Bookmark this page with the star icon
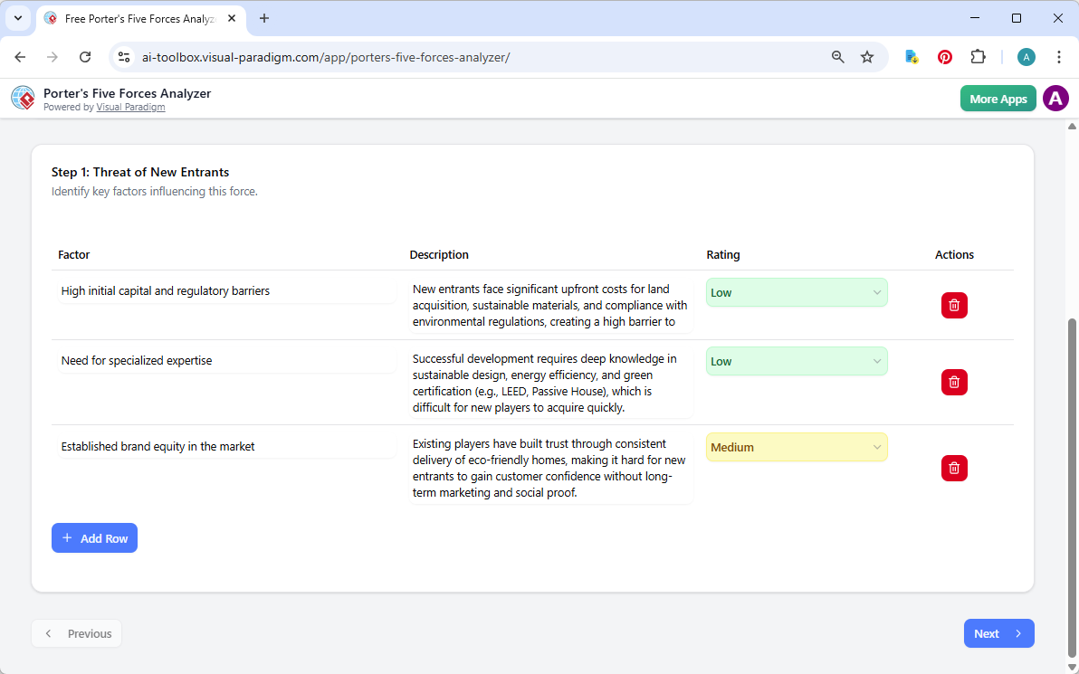1079x674 pixels. 867,57
